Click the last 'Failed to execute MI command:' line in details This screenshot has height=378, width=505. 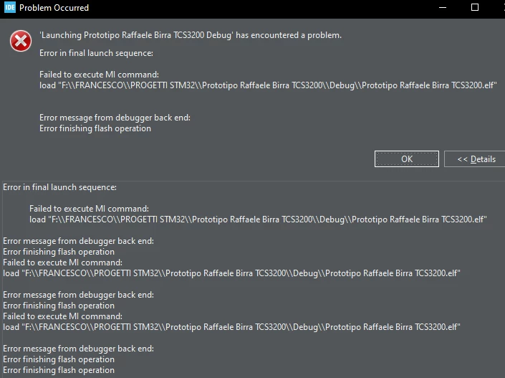pos(62,316)
